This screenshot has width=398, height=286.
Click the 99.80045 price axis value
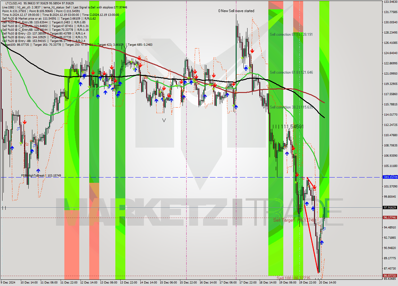tap(391, 197)
